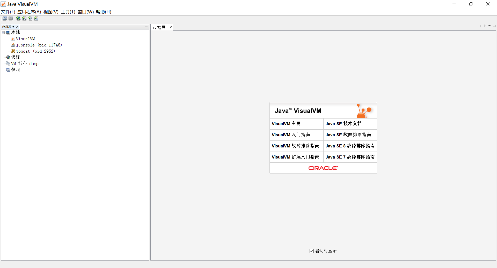The width and height of the screenshot is (497, 268).
Task: Open the 文件(F) menu
Action: tap(8, 12)
